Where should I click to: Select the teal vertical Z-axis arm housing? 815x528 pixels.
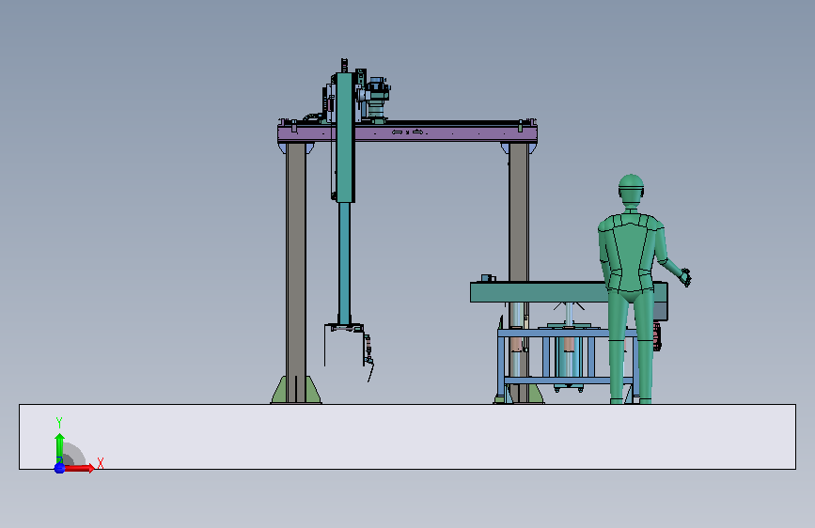click(345, 137)
